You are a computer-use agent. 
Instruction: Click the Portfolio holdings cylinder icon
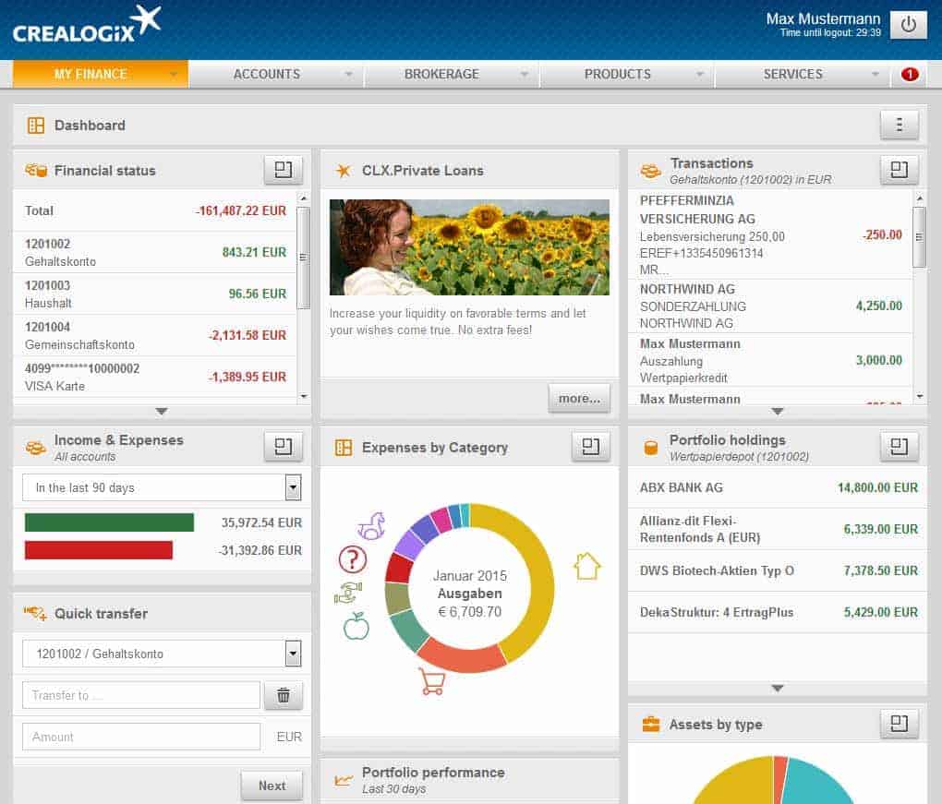(x=650, y=448)
